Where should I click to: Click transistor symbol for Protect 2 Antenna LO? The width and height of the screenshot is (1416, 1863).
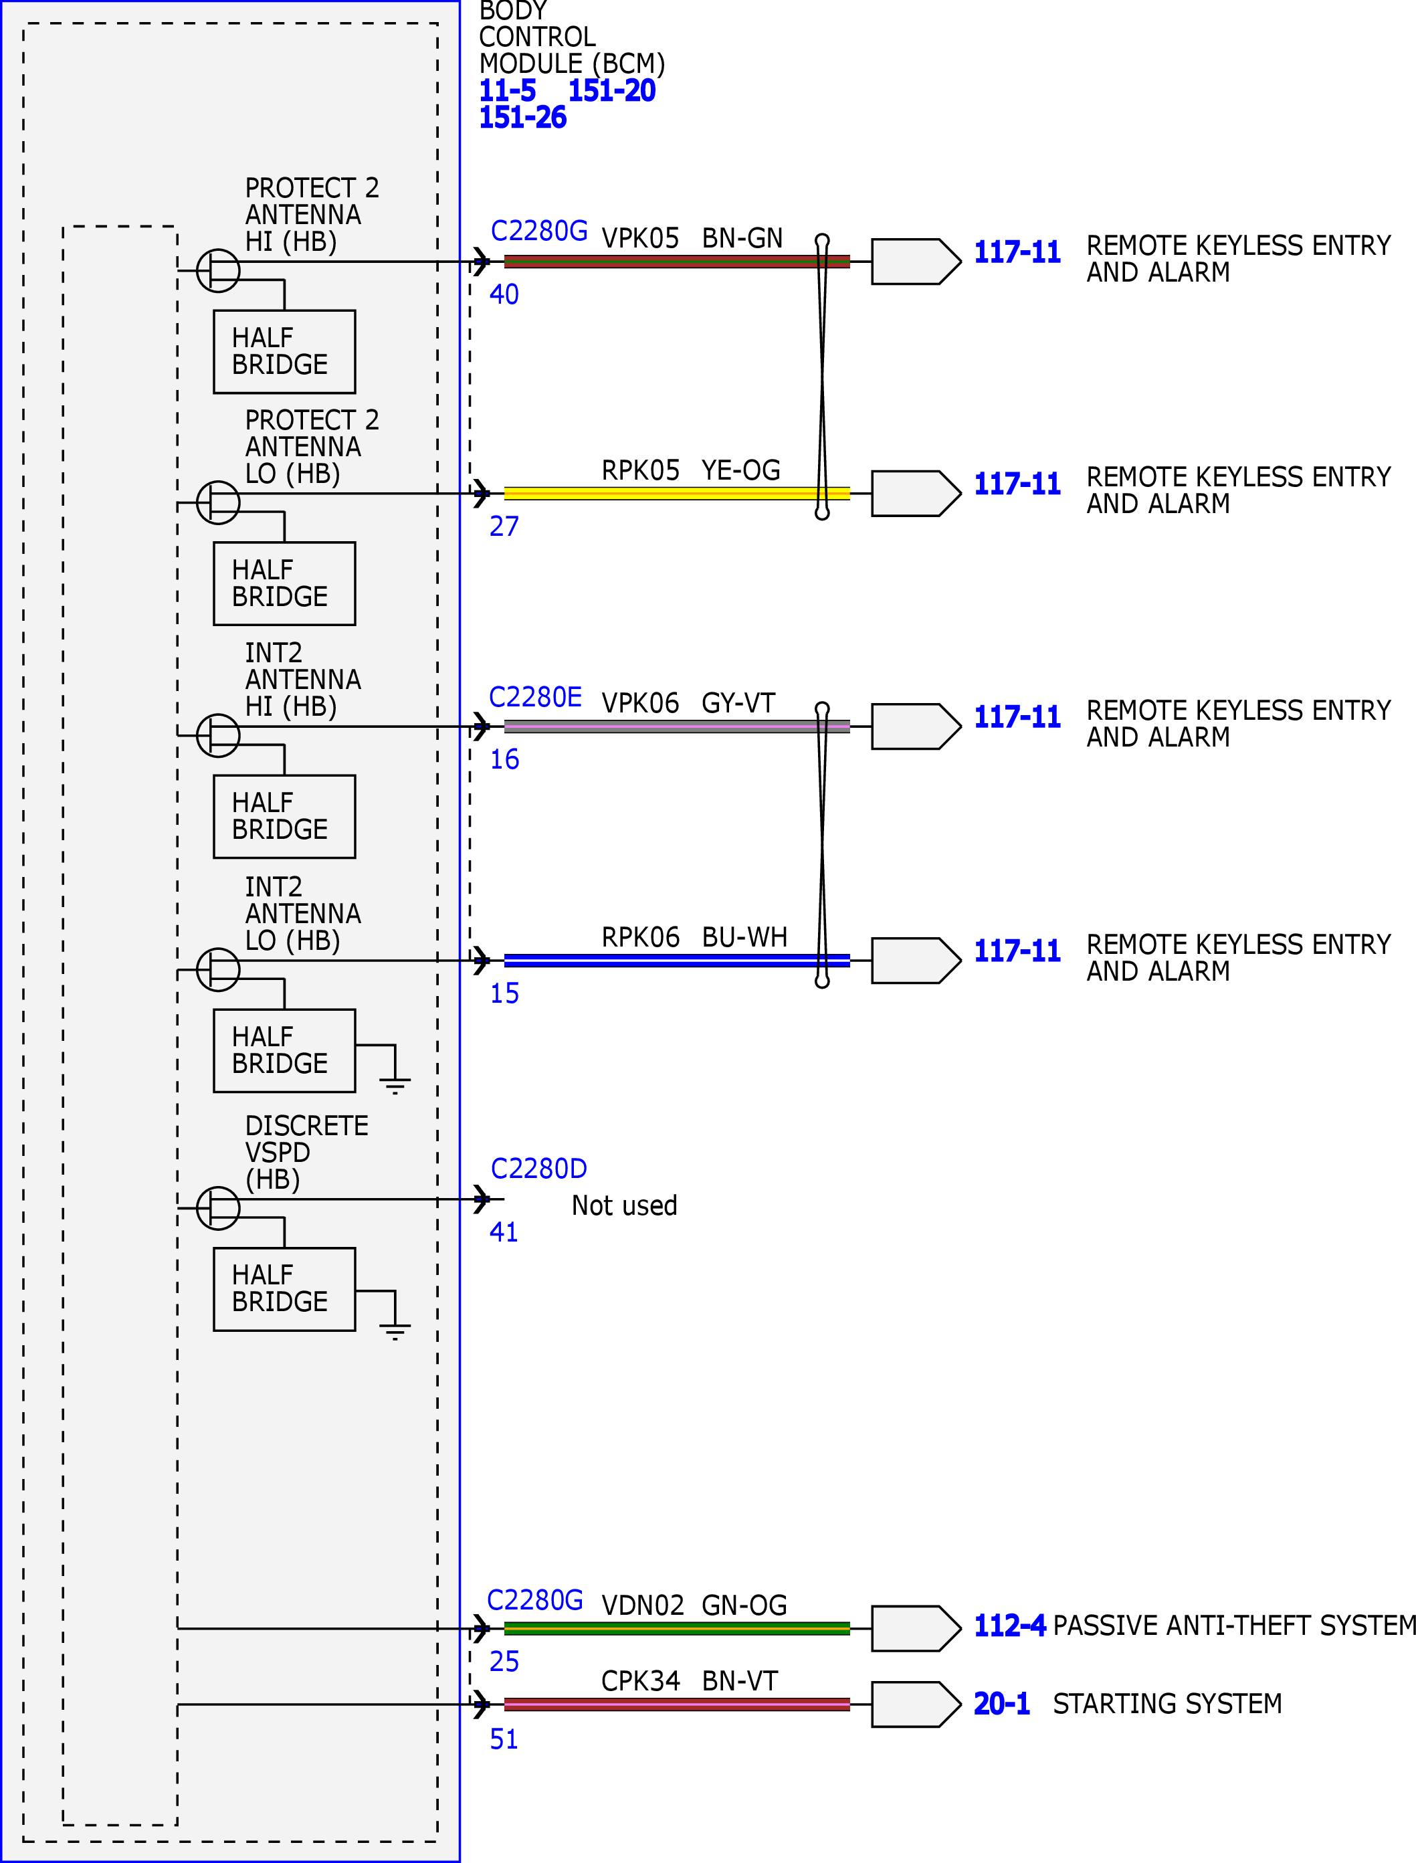pos(218,502)
